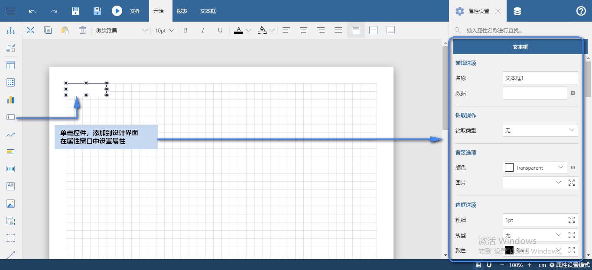Click the preview play button
The width and height of the screenshot is (592, 270).
pos(117,11)
